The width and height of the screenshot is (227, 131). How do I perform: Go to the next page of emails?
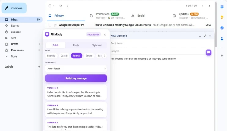(209, 6)
